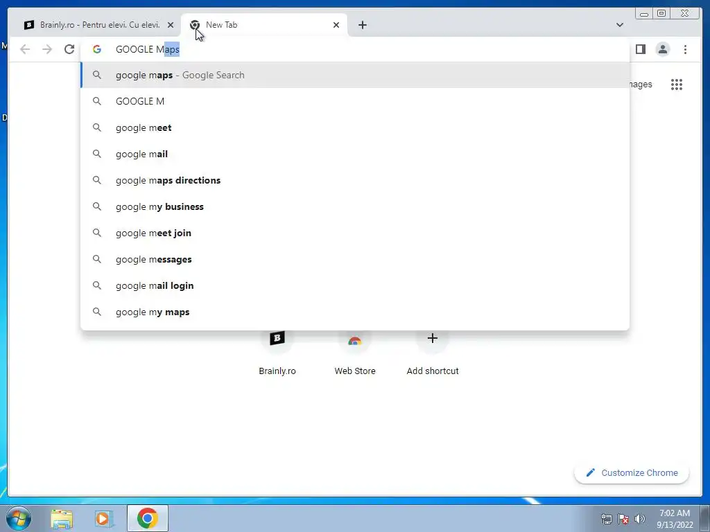Choose suggestion GOOGLE M
Viewport: 710px width, 532px height.
355,101
